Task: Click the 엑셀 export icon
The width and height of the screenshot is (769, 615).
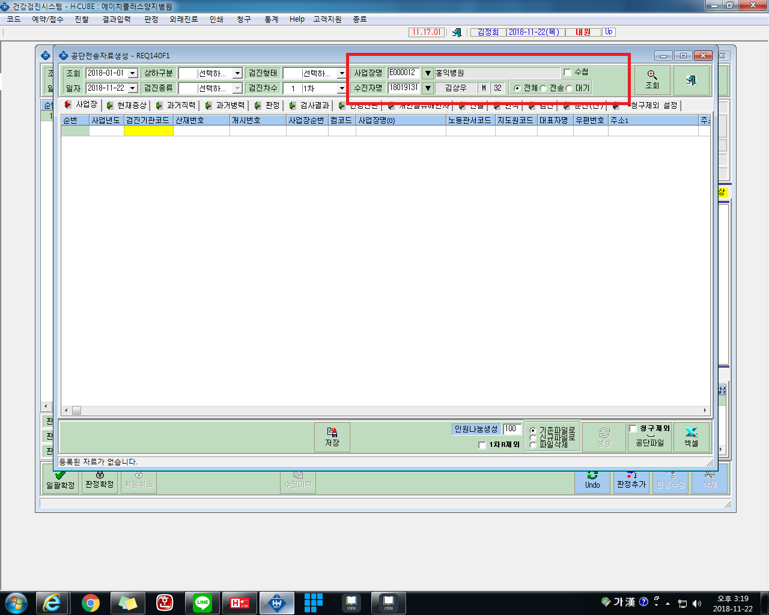Action: point(691,437)
